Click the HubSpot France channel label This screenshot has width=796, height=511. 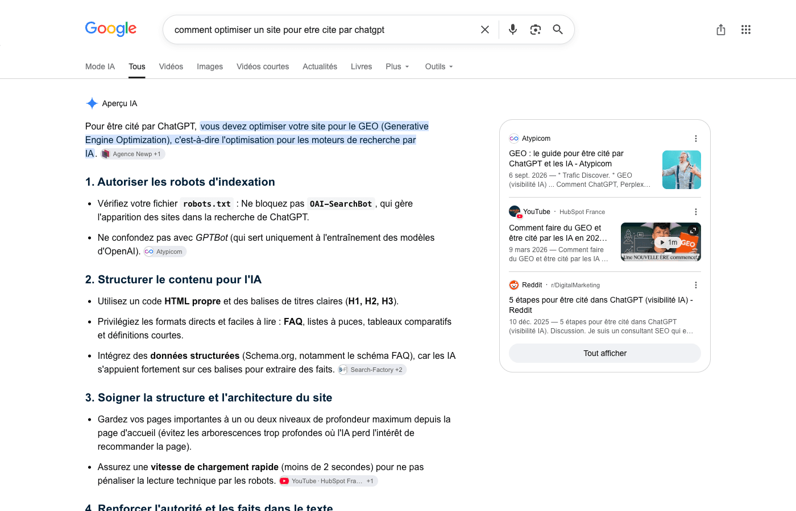click(x=582, y=212)
